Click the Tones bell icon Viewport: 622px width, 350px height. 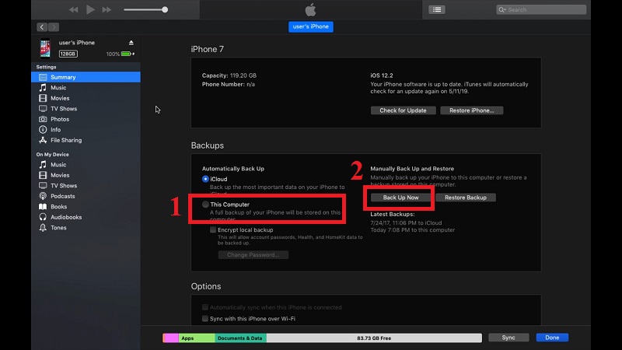click(x=43, y=228)
